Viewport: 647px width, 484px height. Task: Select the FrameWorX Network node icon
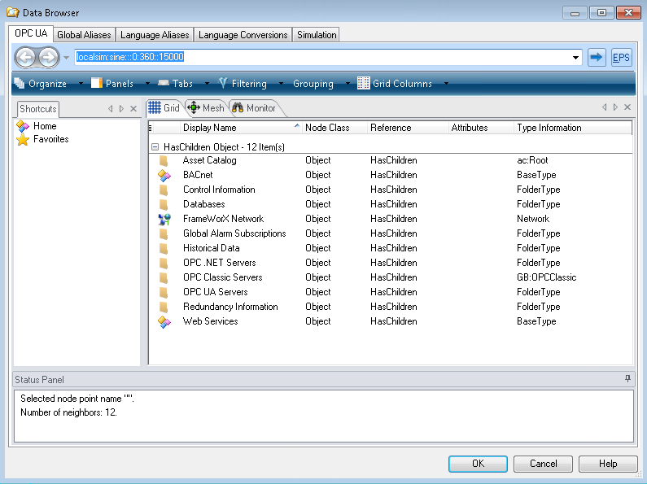164,219
